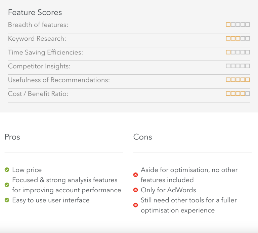Click the Easy to use user interface text
Viewport: 258px width, 233px height.
(51, 200)
